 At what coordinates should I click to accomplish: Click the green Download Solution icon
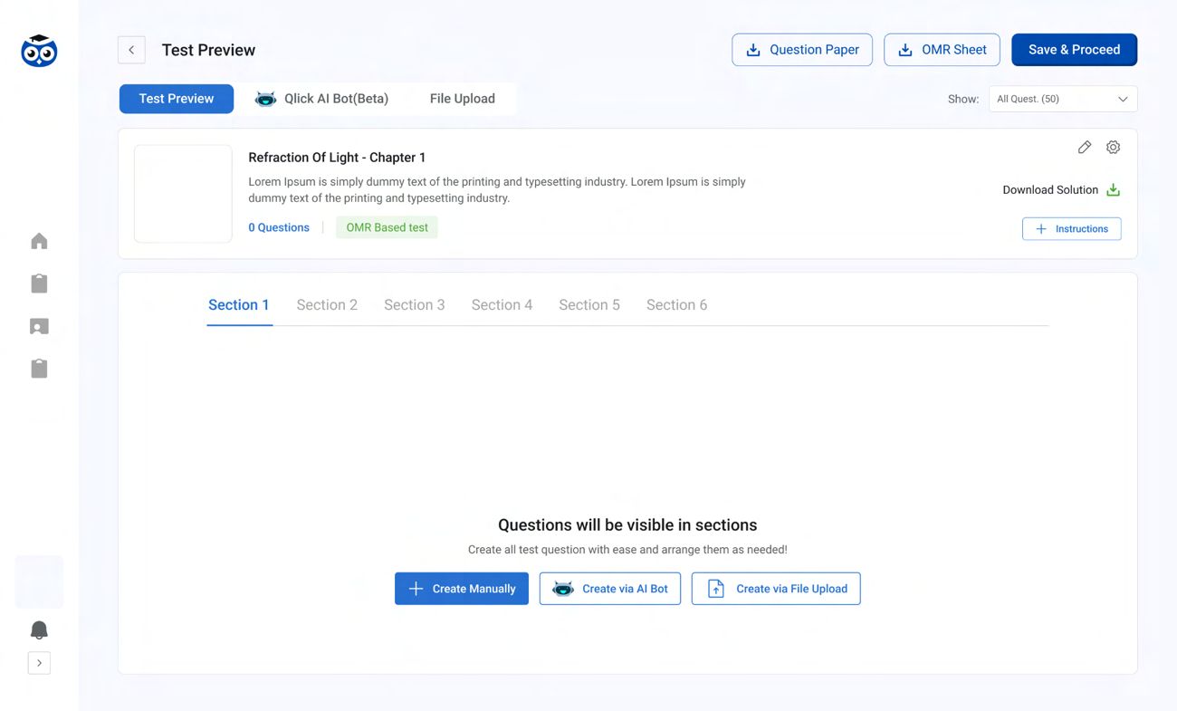coord(1114,190)
